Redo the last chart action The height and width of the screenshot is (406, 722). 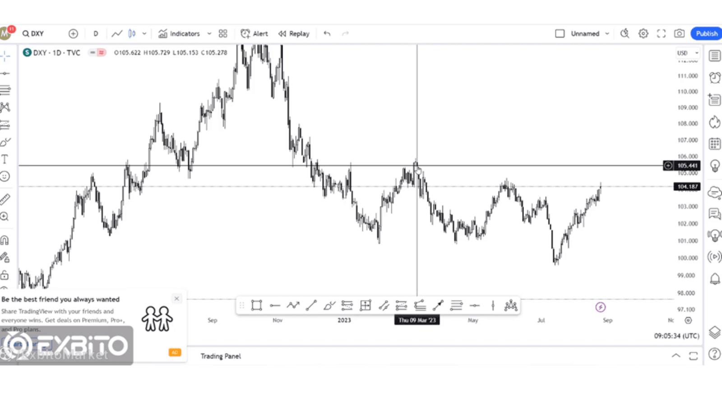tap(345, 34)
